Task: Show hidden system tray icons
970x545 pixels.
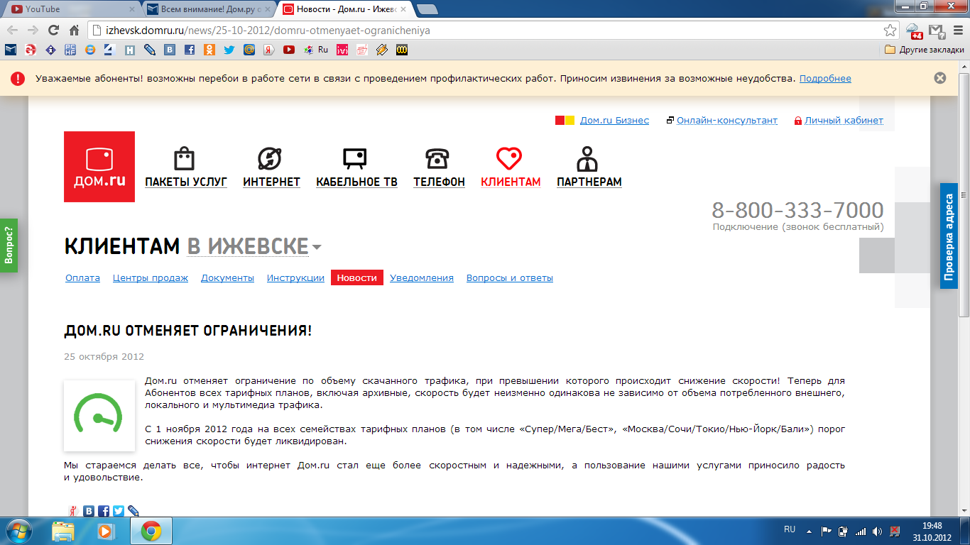Action: pos(810,531)
